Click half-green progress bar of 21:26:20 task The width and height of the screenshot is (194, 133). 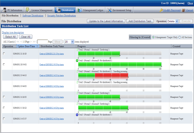pyautogui.click(x=120, y=54)
